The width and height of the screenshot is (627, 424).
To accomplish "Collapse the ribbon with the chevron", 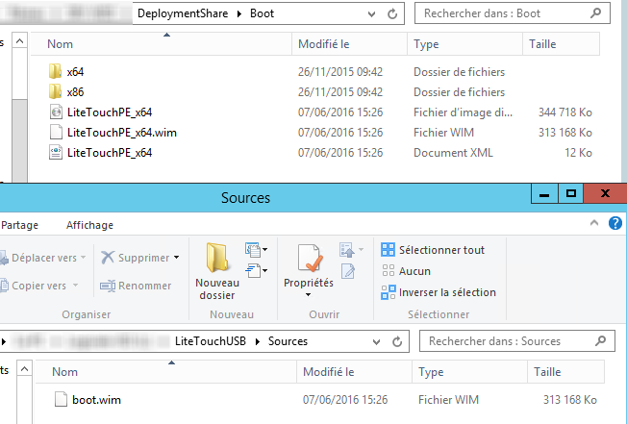I will (600, 225).
